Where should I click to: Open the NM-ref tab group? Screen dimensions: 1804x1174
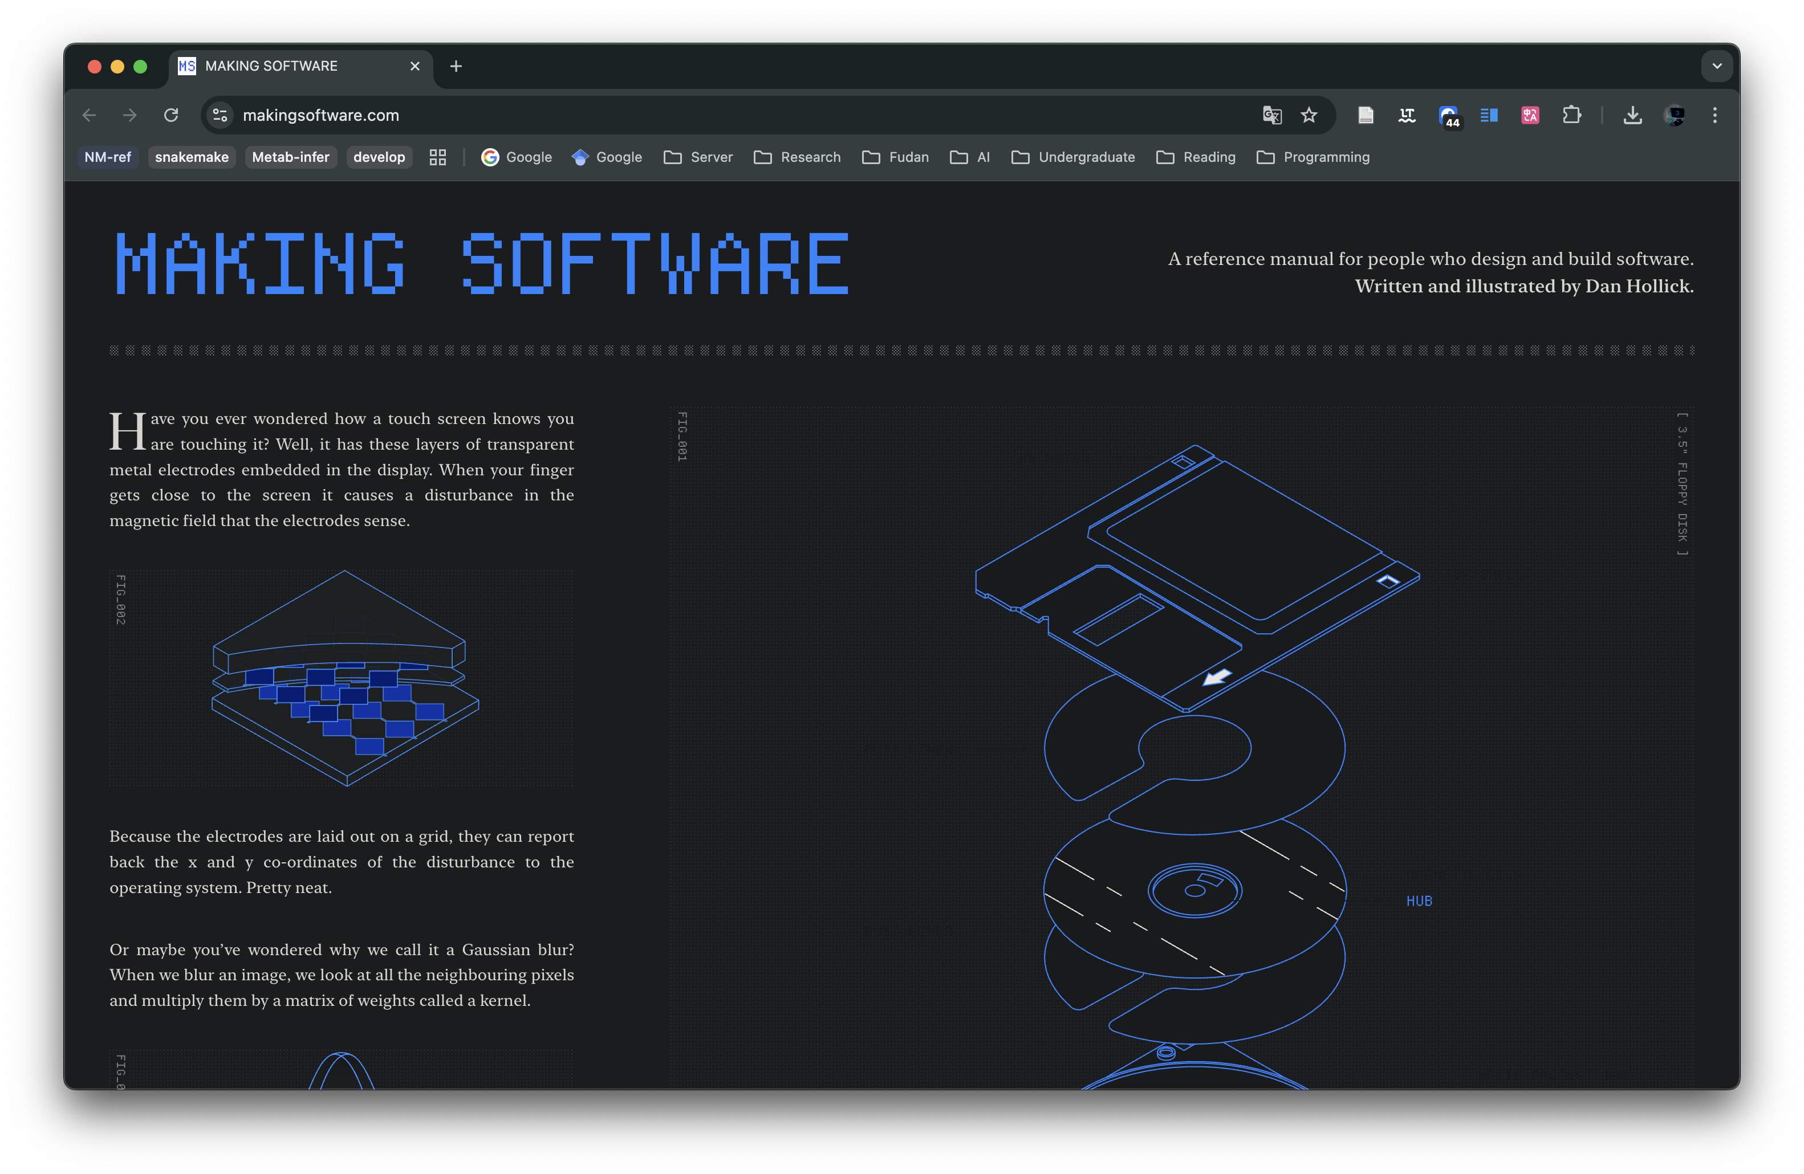click(108, 157)
